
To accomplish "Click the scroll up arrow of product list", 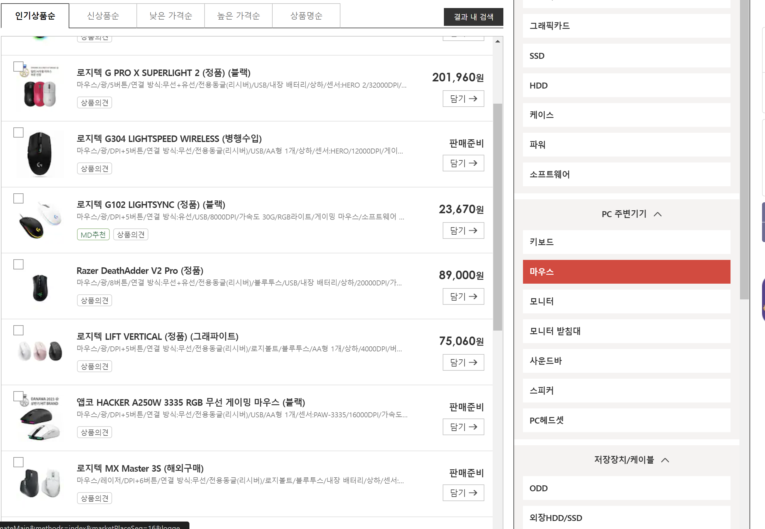I will point(497,41).
